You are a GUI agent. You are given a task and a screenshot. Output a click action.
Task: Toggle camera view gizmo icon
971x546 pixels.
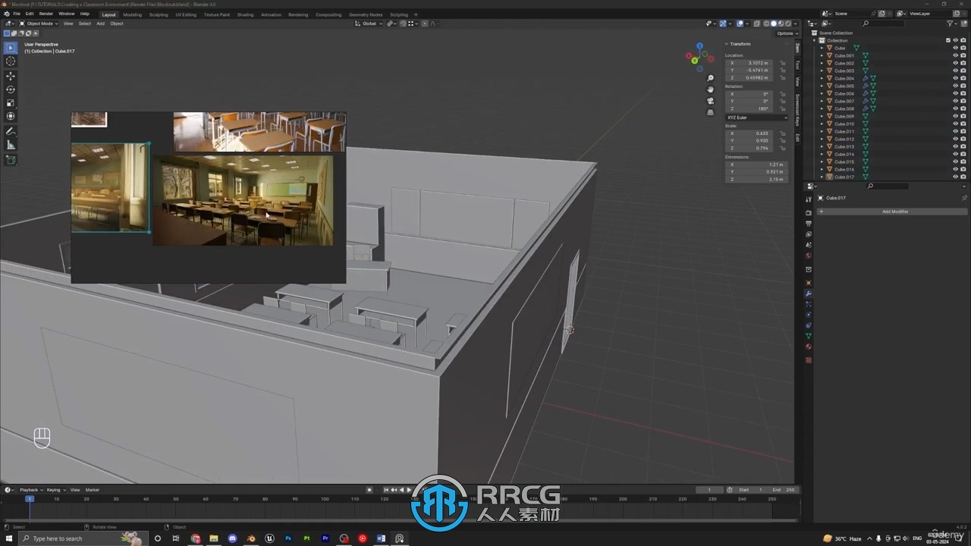tap(711, 101)
